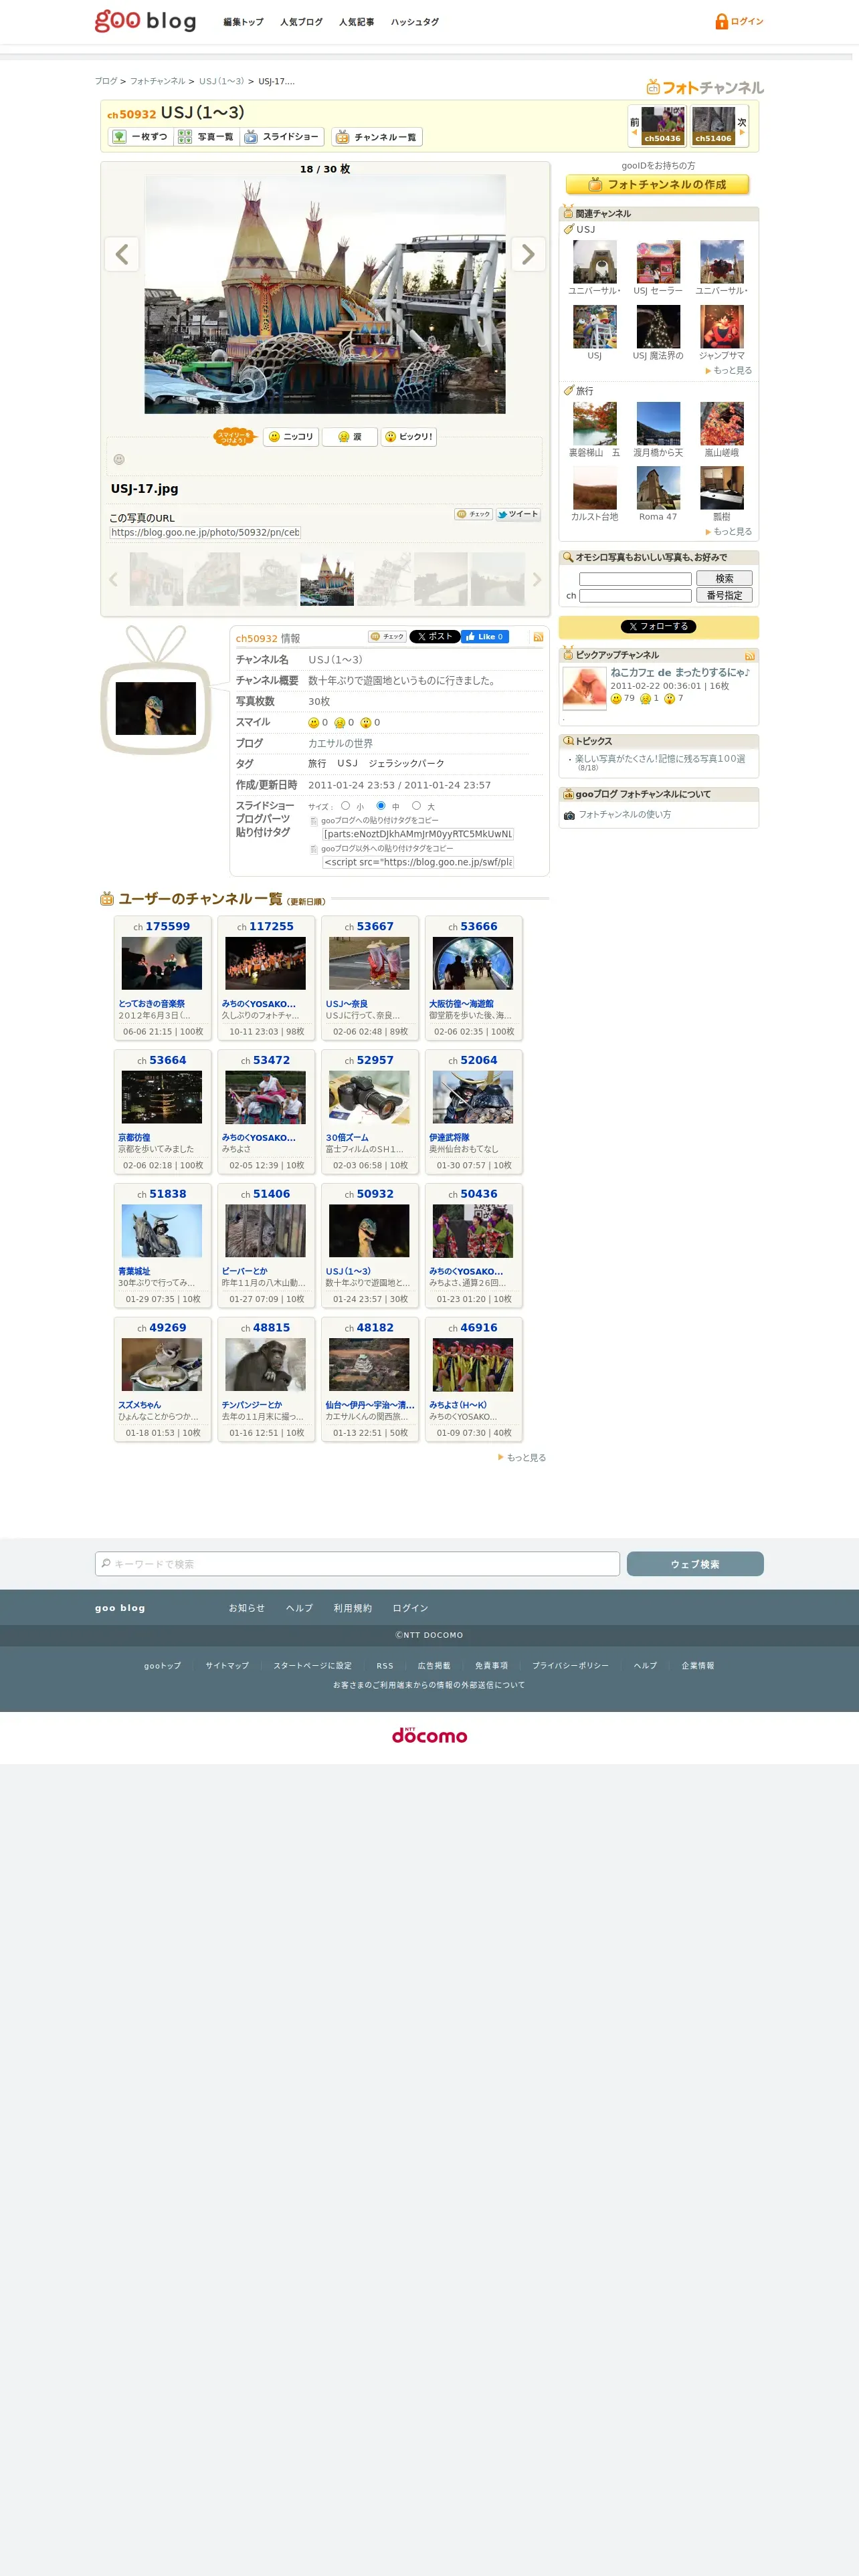Click the USJ tag in channel info
Image resolution: width=859 pixels, height=2576 pixels.
point(347,764)
